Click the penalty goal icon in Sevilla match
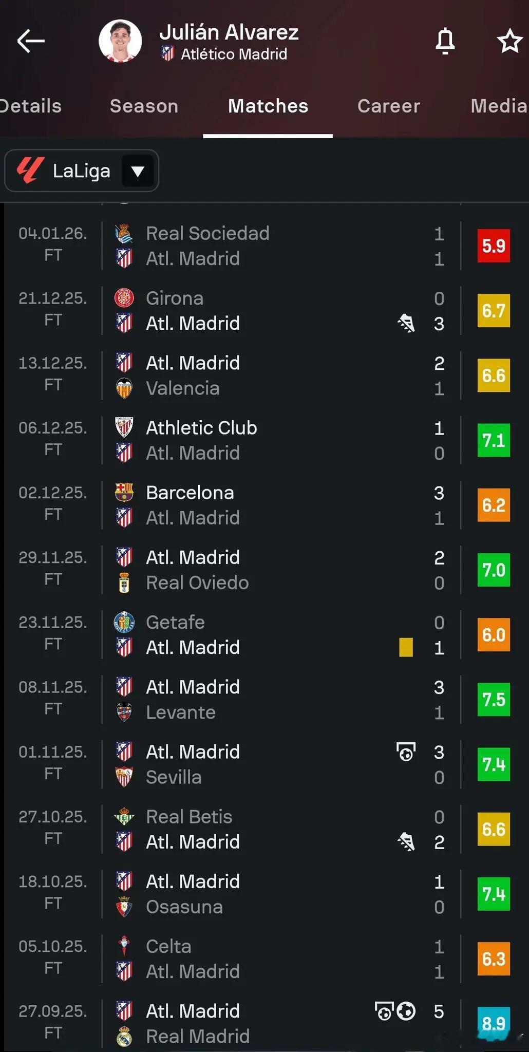Screen dimensions: 529x1052 click(406, 752)
